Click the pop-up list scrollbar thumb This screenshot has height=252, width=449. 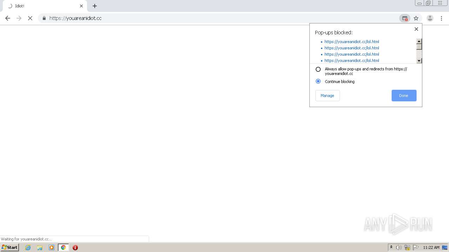point(419,47)
